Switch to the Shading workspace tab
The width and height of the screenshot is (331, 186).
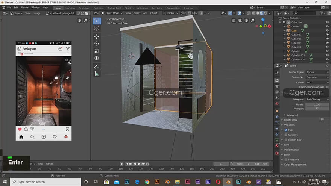(129, 8)
